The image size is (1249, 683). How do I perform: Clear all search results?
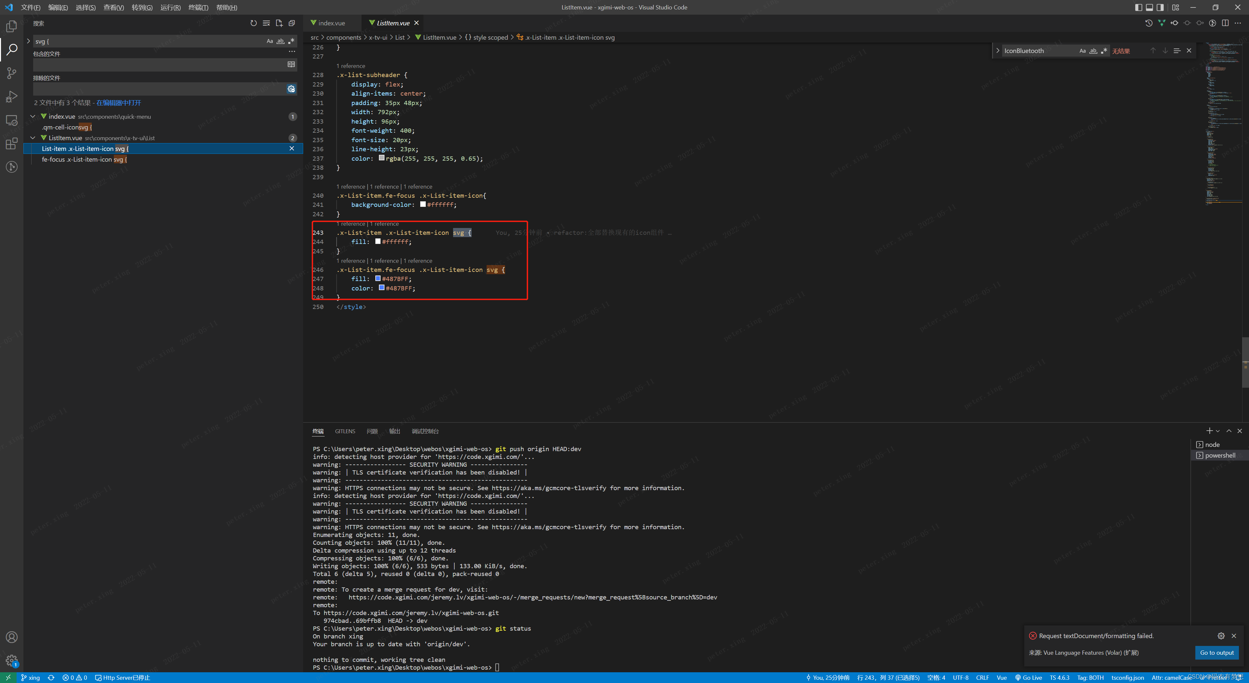(x=266, y=23)
